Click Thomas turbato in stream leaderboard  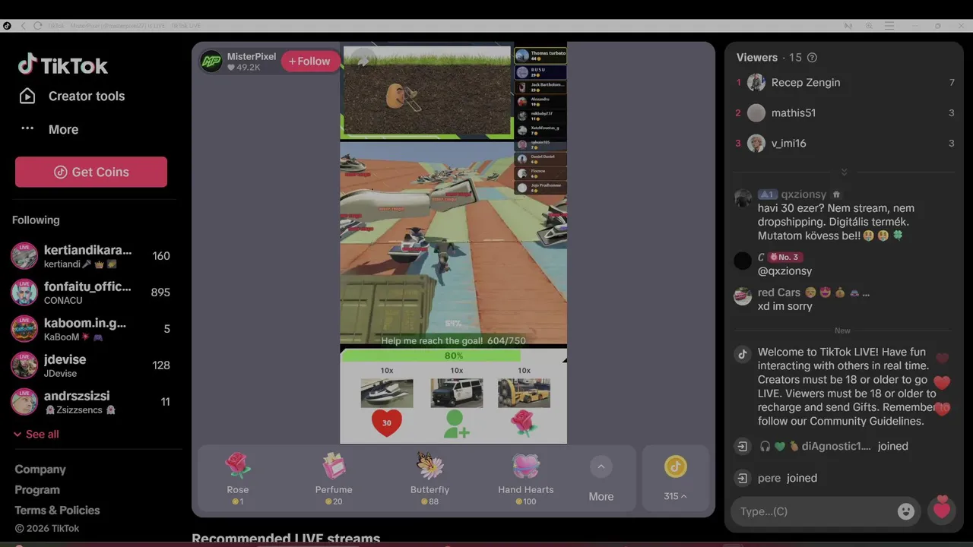point(540,55)
